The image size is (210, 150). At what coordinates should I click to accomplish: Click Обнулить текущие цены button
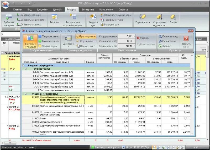click(116, 15)
